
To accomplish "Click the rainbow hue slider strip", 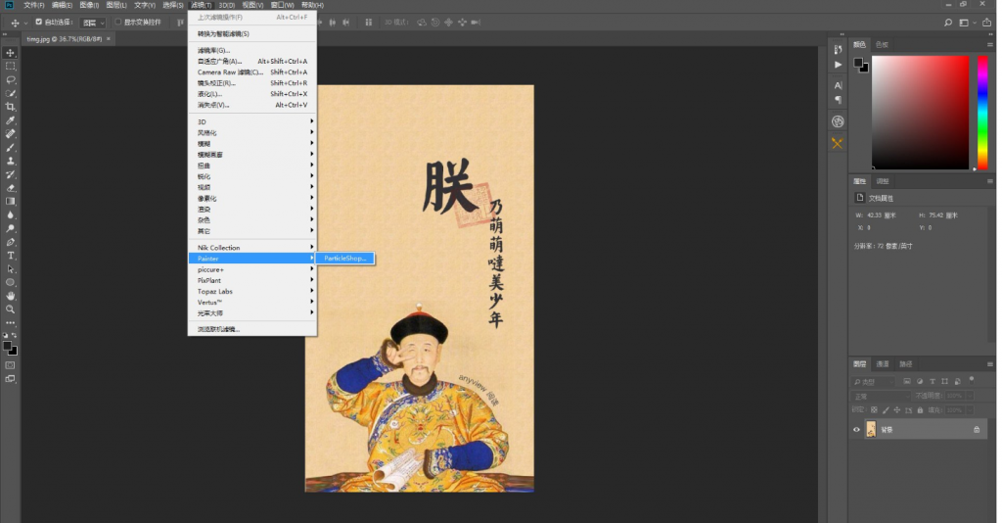I will 982,113.
